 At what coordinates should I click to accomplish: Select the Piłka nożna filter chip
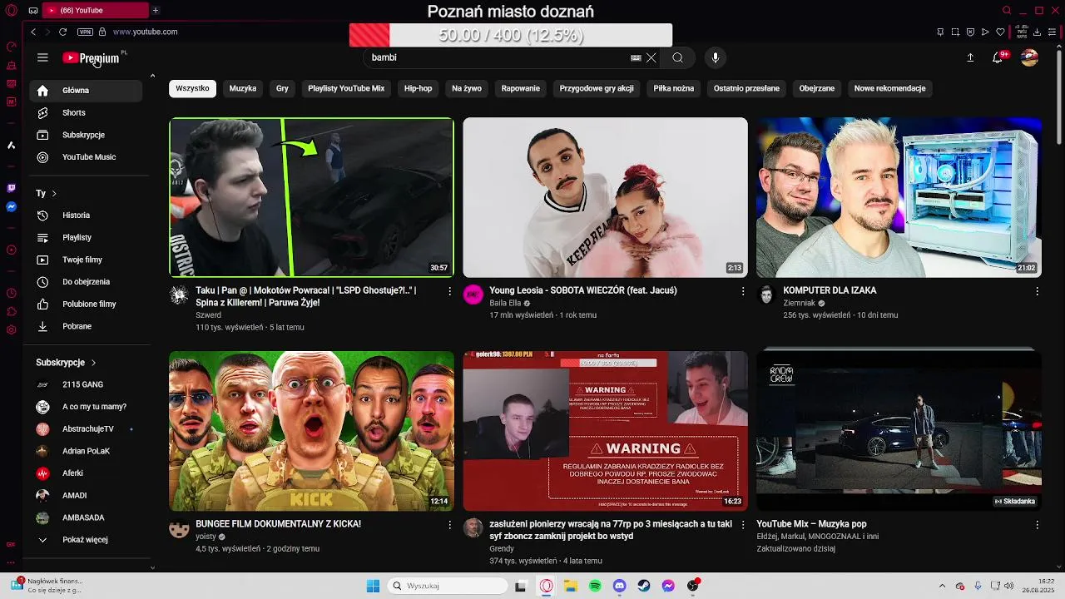click(x=674, y=88)
